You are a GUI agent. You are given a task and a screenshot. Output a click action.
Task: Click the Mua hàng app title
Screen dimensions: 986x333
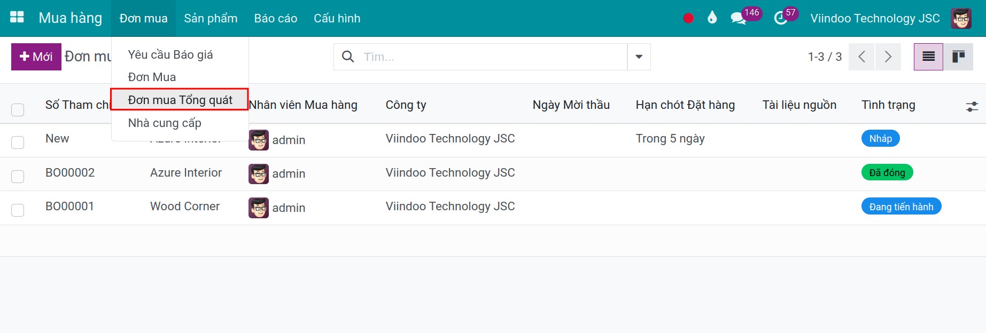(x=70, y=18)
